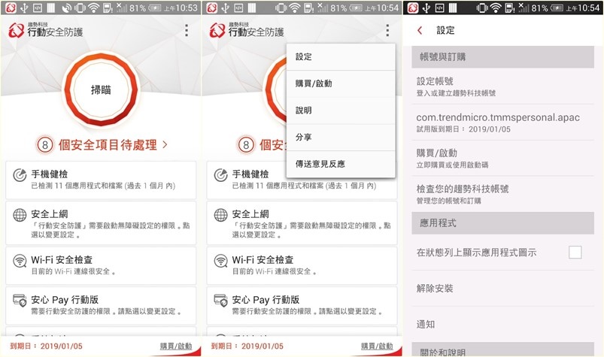Screen dimensions: 604x357
Task: Select 設定 from the popup menu
Action: click(x=341, y=57)
